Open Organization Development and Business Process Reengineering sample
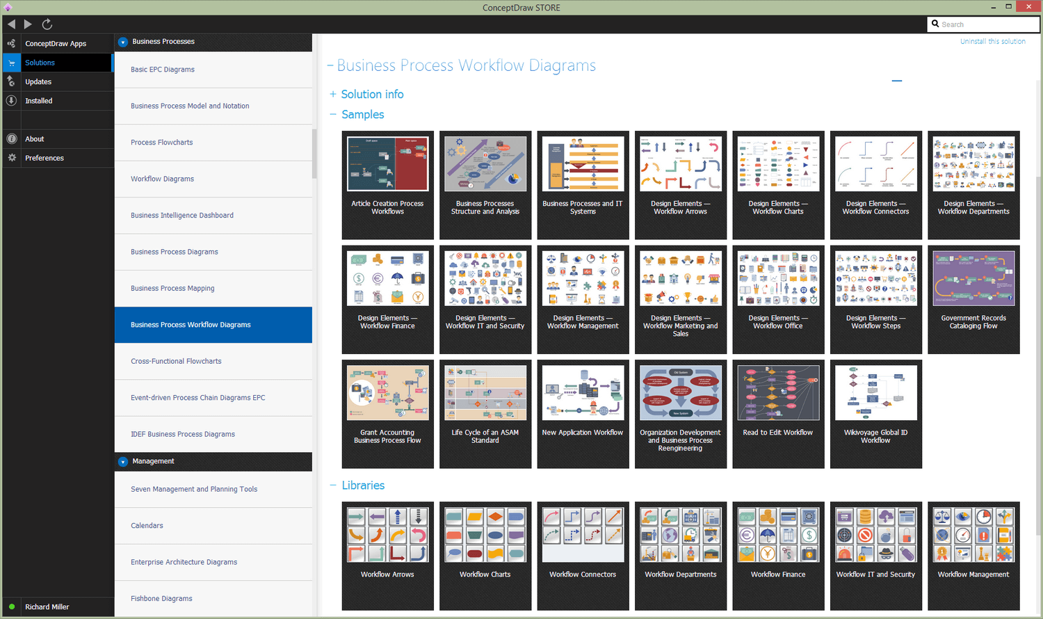Image resolution: width=1043 pixels, height=619 pixels. click(x=681, y=414)
